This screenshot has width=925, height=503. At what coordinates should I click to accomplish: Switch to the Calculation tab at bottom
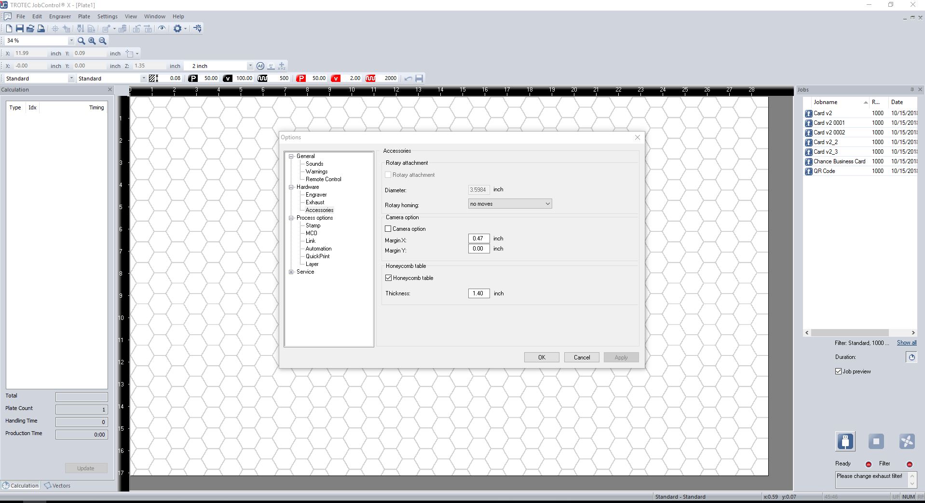click(x=20, y=486)
